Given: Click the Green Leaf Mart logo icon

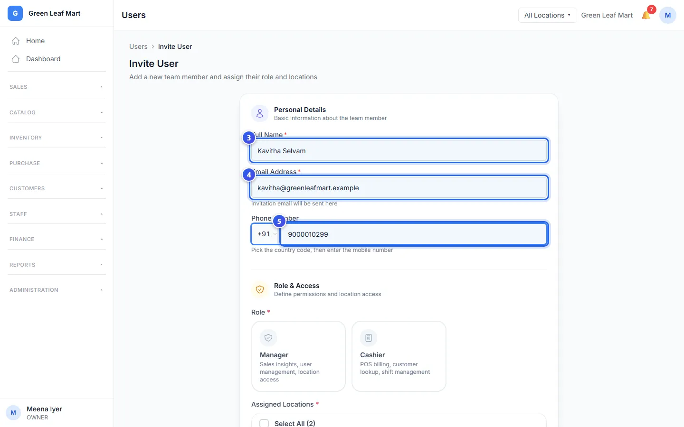Looking at the screenshot, I should tap(15, 13).
